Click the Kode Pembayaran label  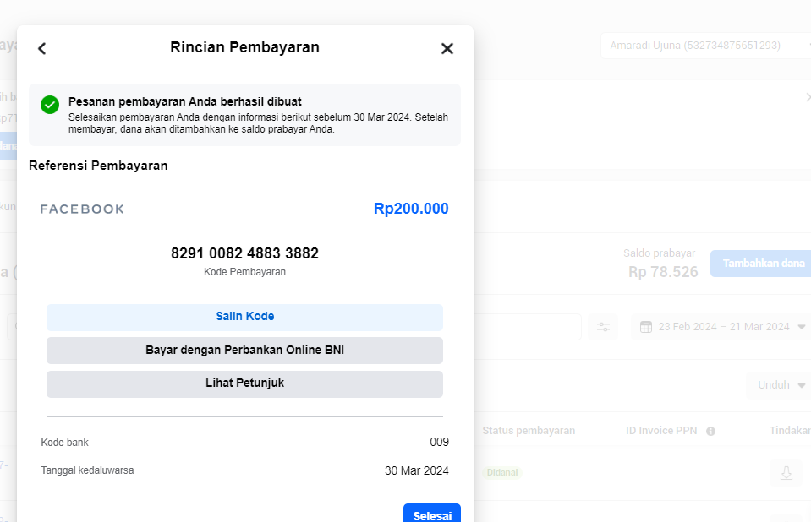(x=244, y=272)
